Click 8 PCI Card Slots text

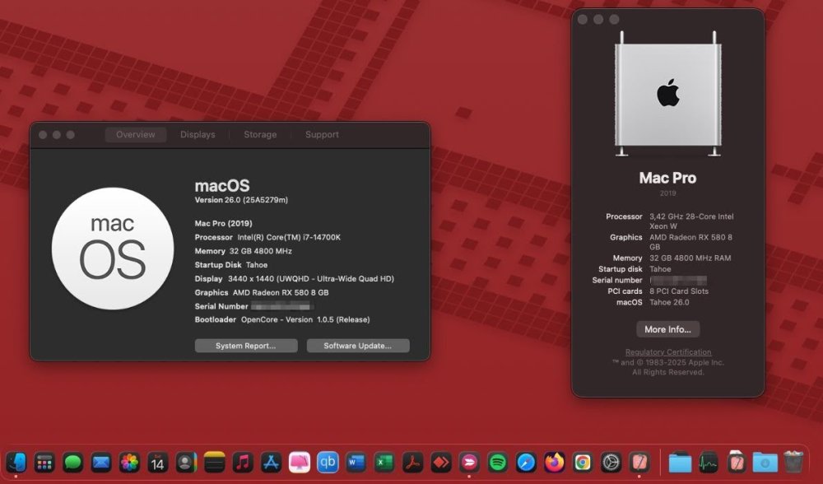pos(679,291)
